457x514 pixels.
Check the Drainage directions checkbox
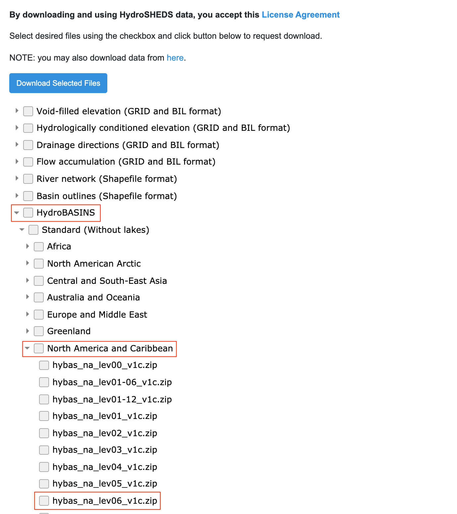pos(28,145)
